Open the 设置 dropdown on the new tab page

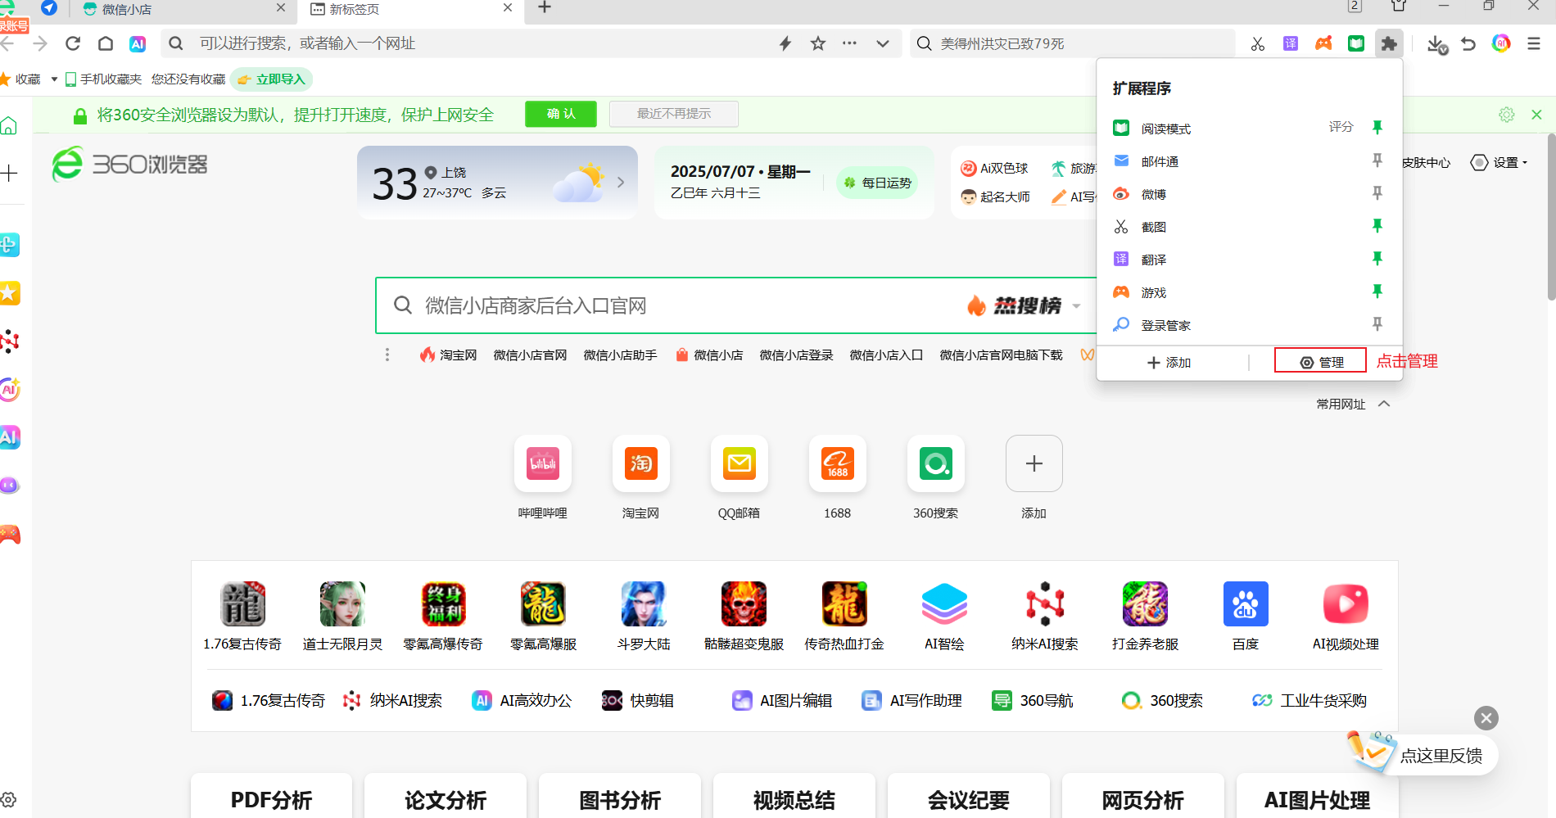click(1499, 162)
